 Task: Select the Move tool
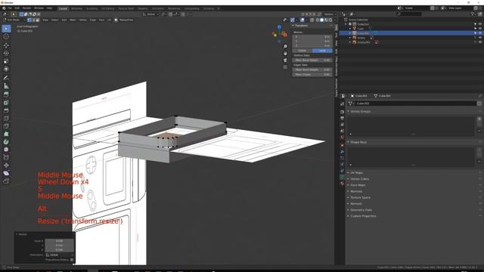6,45
